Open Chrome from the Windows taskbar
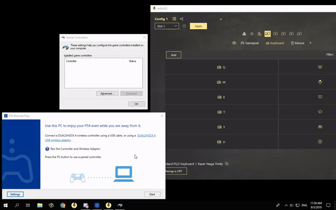 click(x=63, y=206)
